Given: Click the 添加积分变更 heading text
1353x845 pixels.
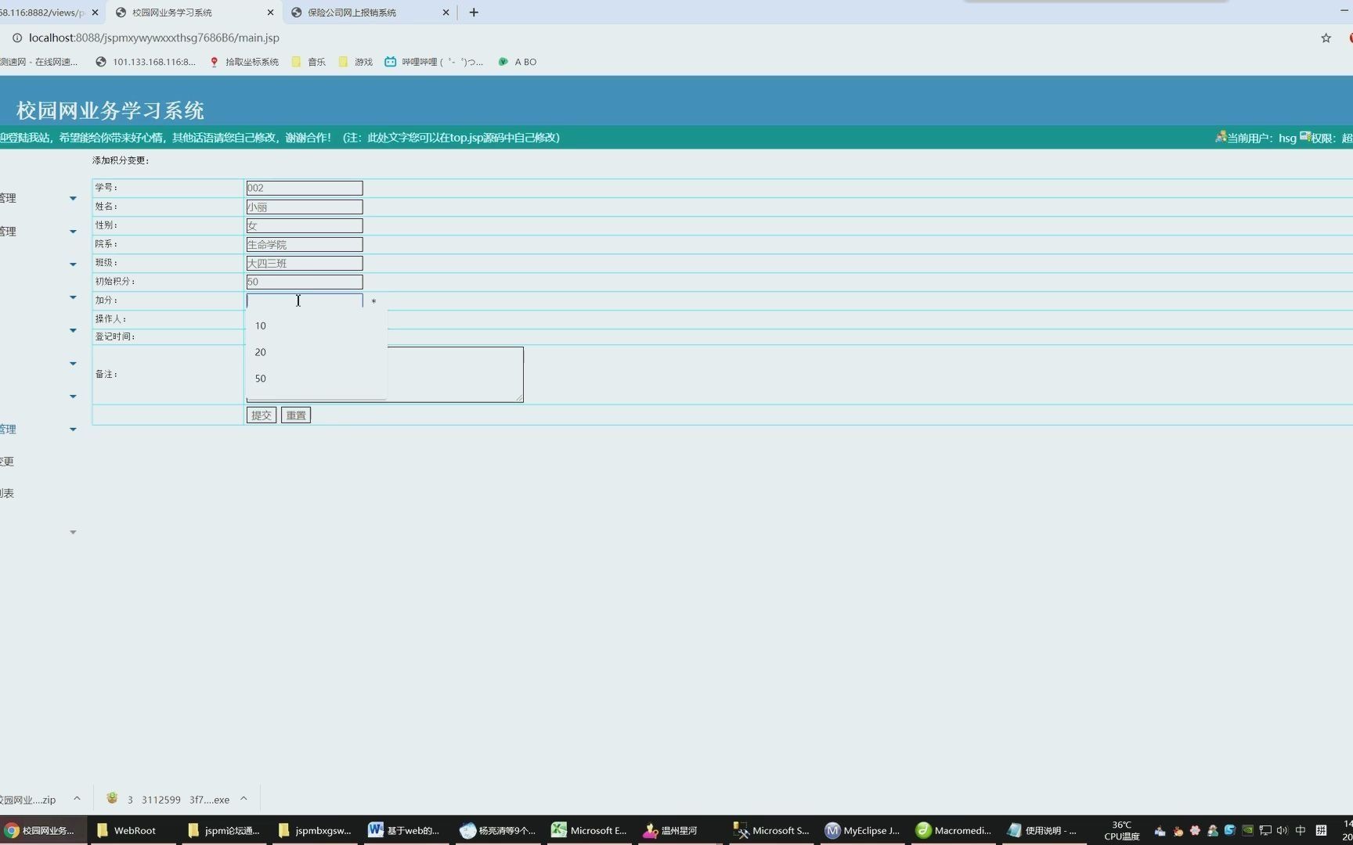Looking at the screenshot, I should pyautogui.click(x=121, y=160).
